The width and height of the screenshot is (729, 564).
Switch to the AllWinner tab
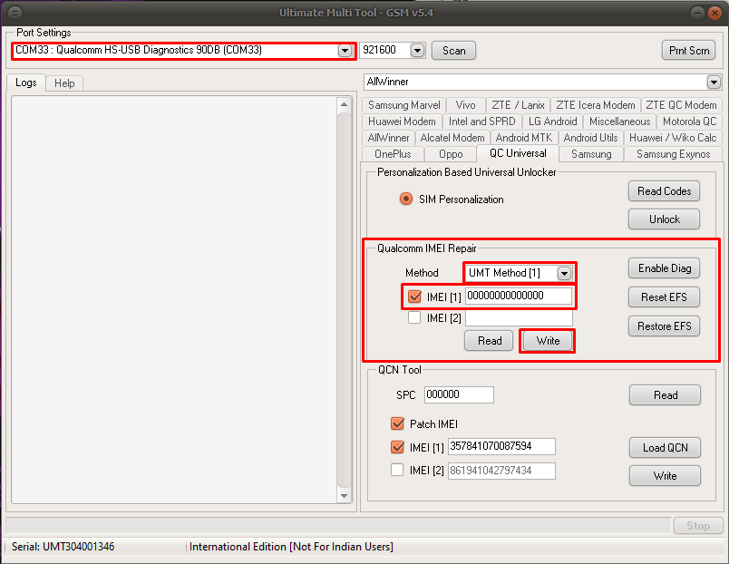(x=388, y=138)
